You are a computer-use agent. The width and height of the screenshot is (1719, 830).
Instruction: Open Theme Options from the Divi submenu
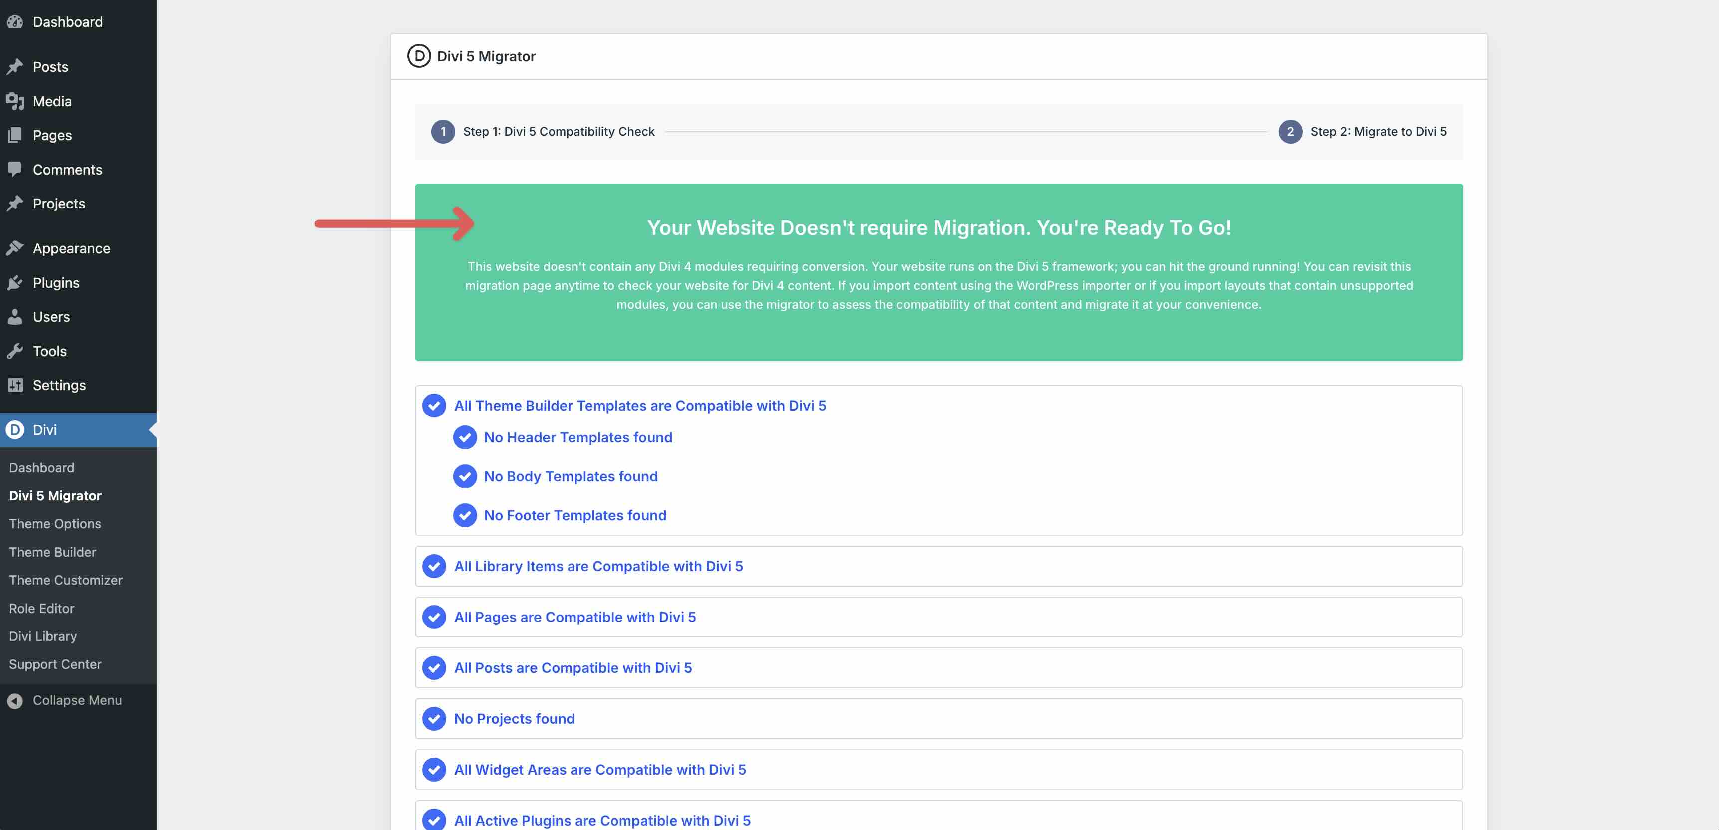click(x=55, y=523)
